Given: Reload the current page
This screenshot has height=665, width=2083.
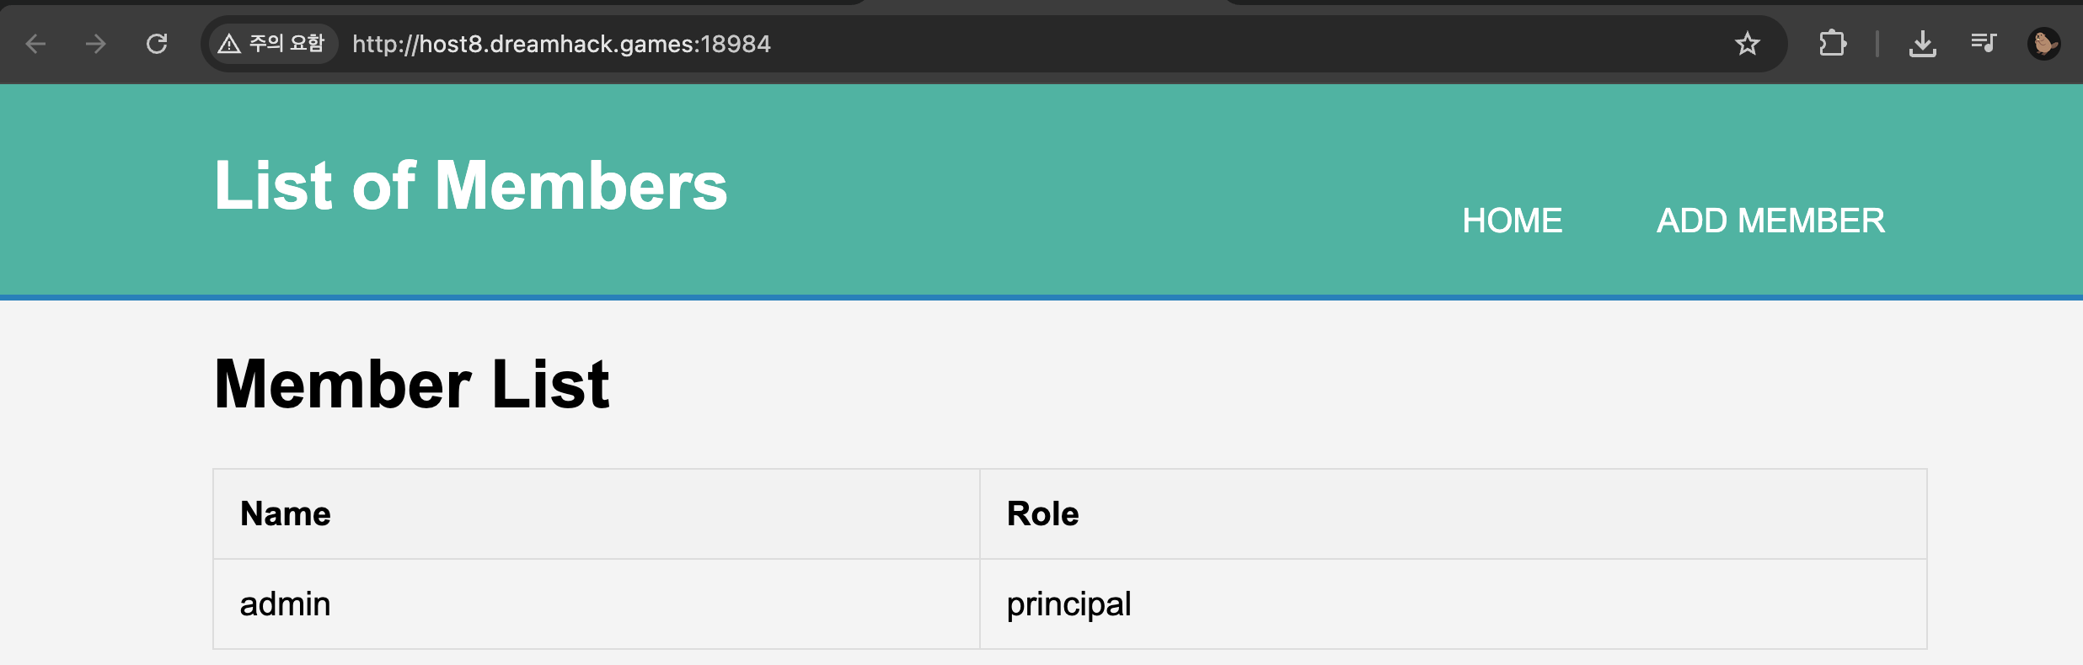Looking at the screenshot, I should tap(157, 44).
